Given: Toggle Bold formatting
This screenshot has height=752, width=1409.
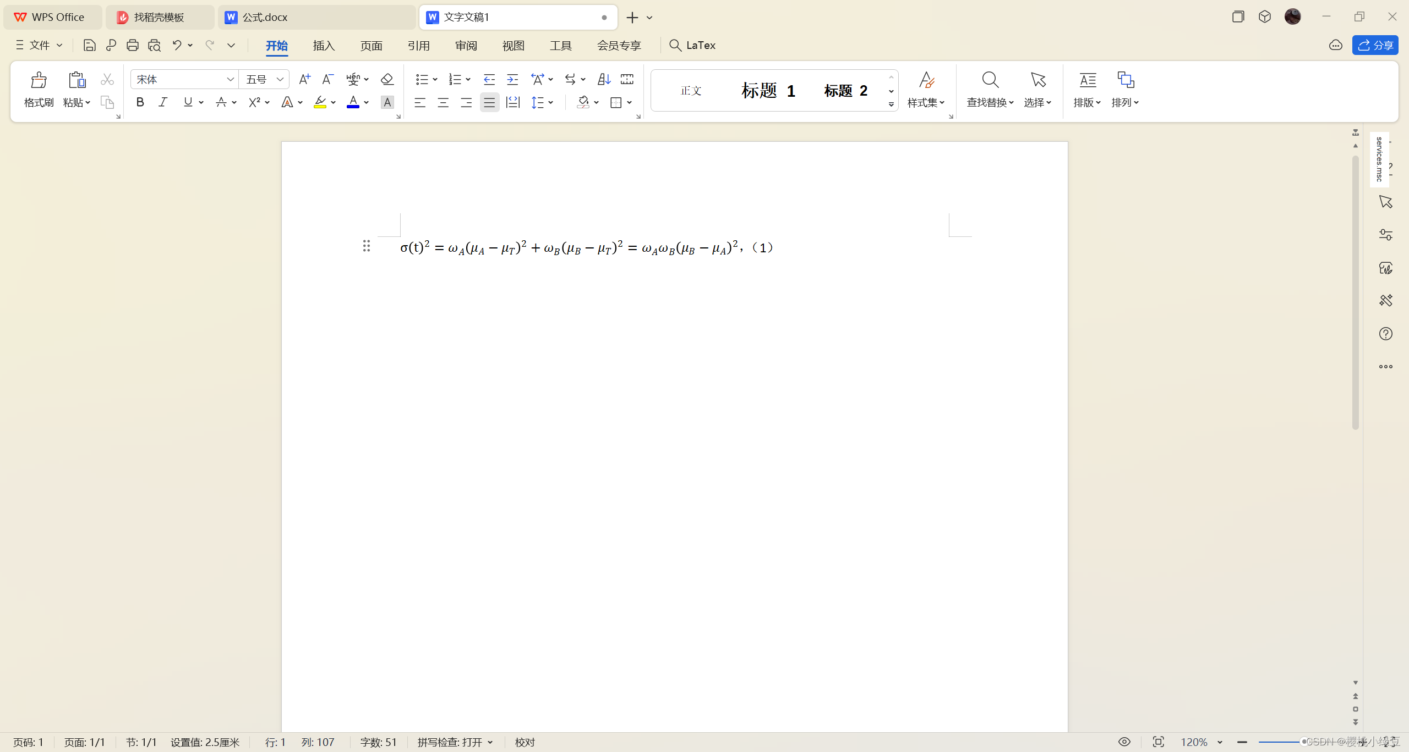Looking at the screenshot, I should click(x=140, y=102).
